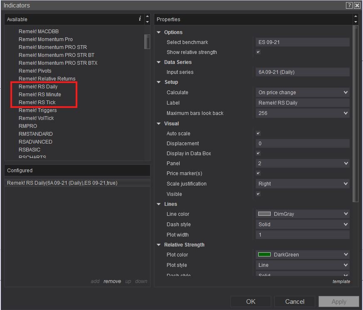This screenshot has width=363, height=310.
Task: Select Remek! Momentum PRO STR BT indicator
Action: (57, 55)
